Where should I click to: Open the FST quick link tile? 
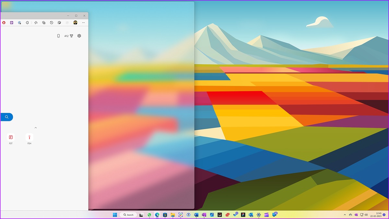11,139
